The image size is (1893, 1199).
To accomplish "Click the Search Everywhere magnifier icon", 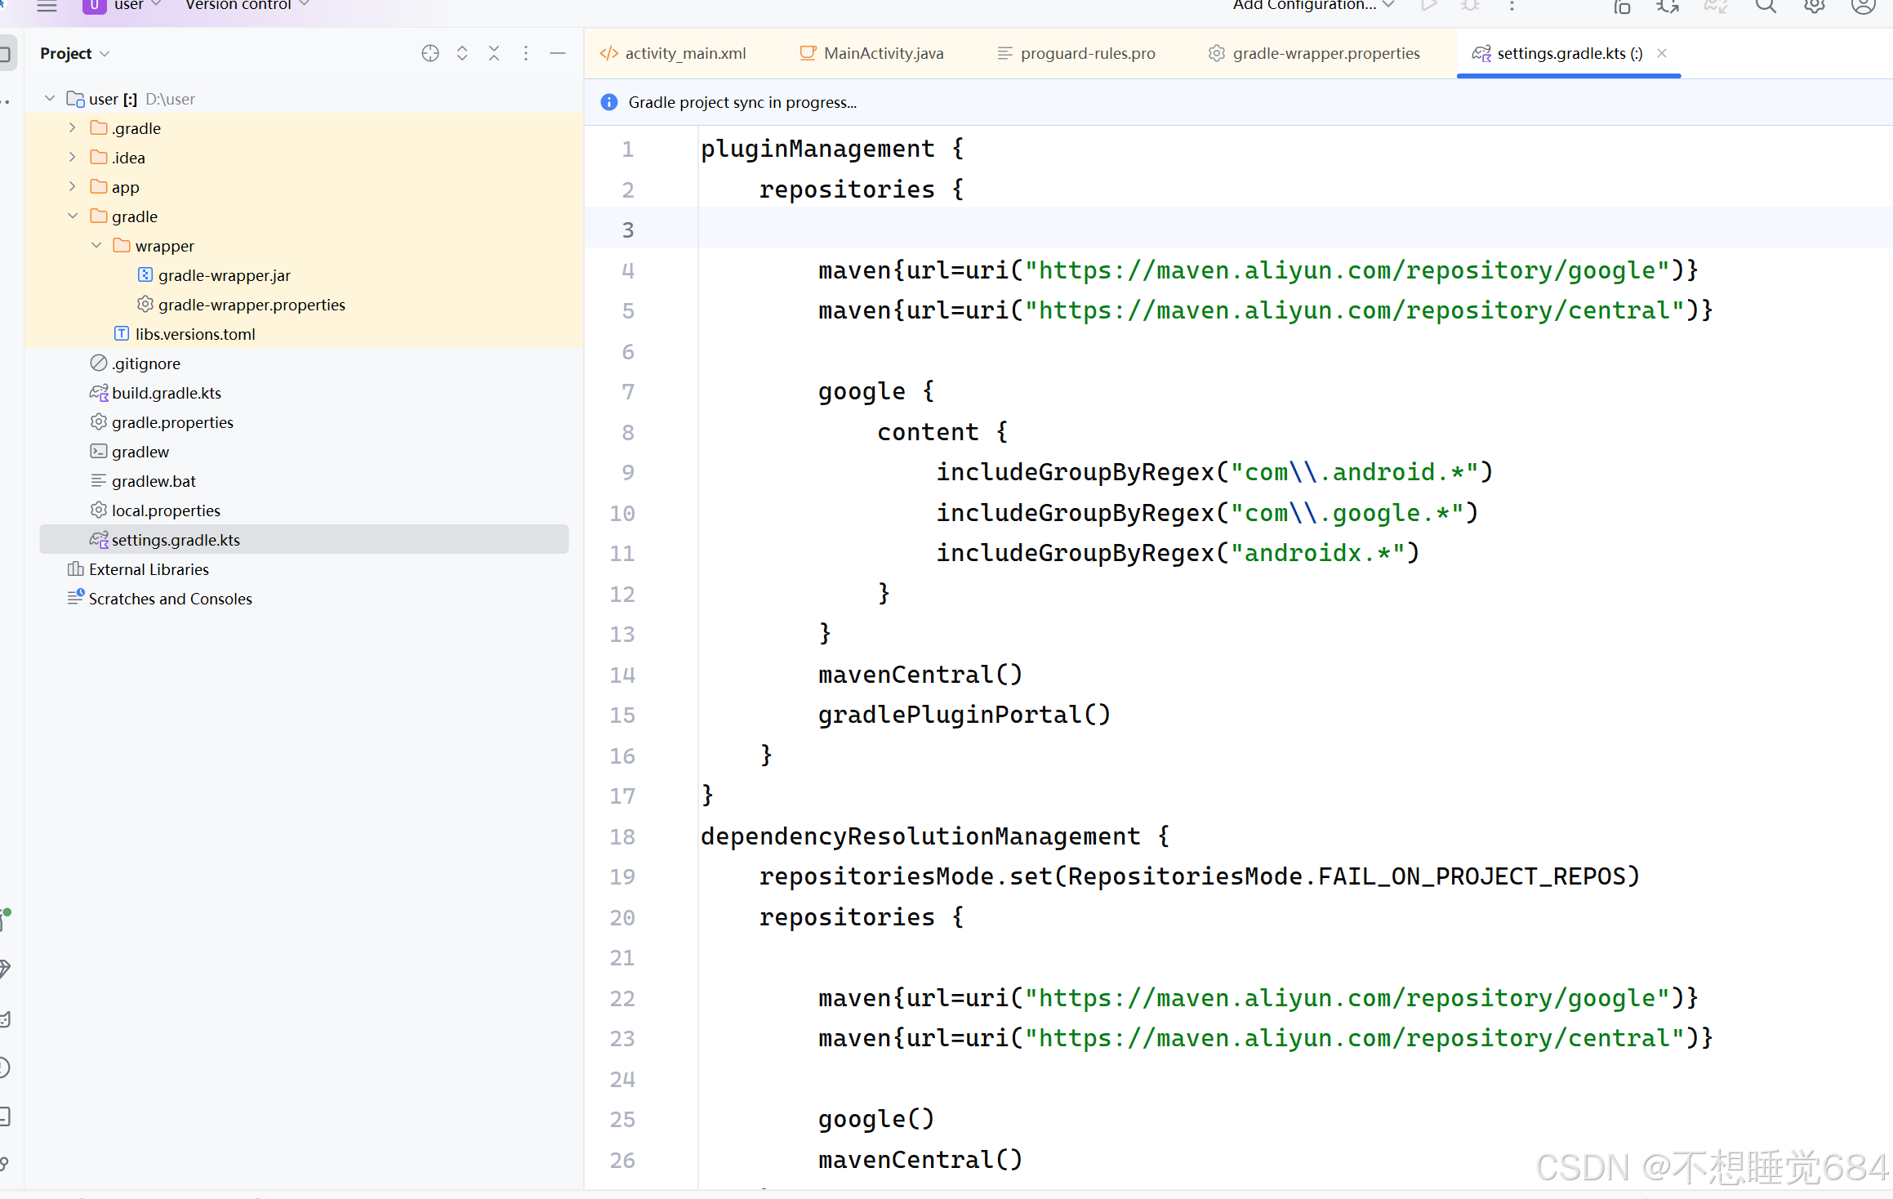I will (1766, 6).
